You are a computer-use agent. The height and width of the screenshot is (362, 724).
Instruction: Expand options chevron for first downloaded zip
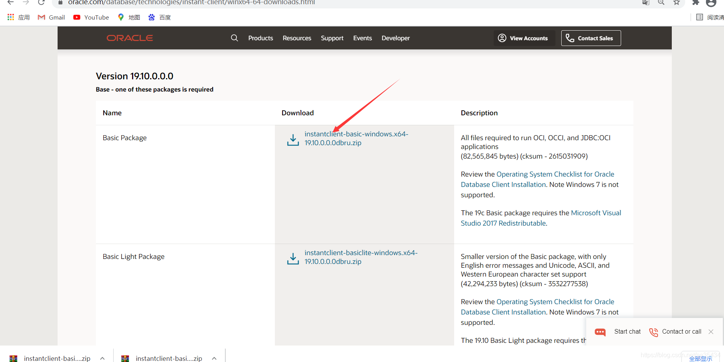(x=102, y=358)
